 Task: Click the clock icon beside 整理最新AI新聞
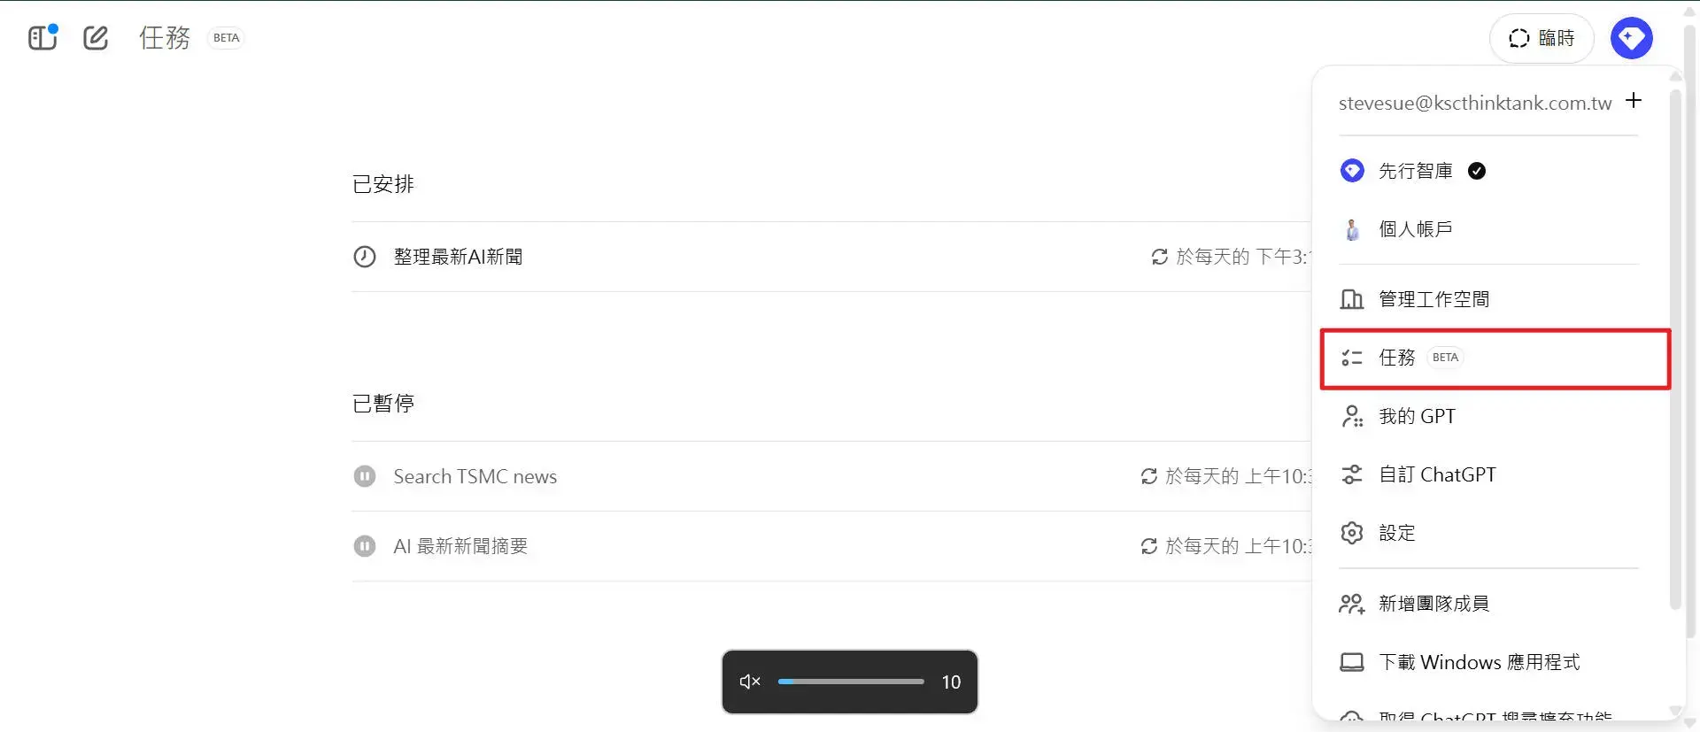click(365, 257)
